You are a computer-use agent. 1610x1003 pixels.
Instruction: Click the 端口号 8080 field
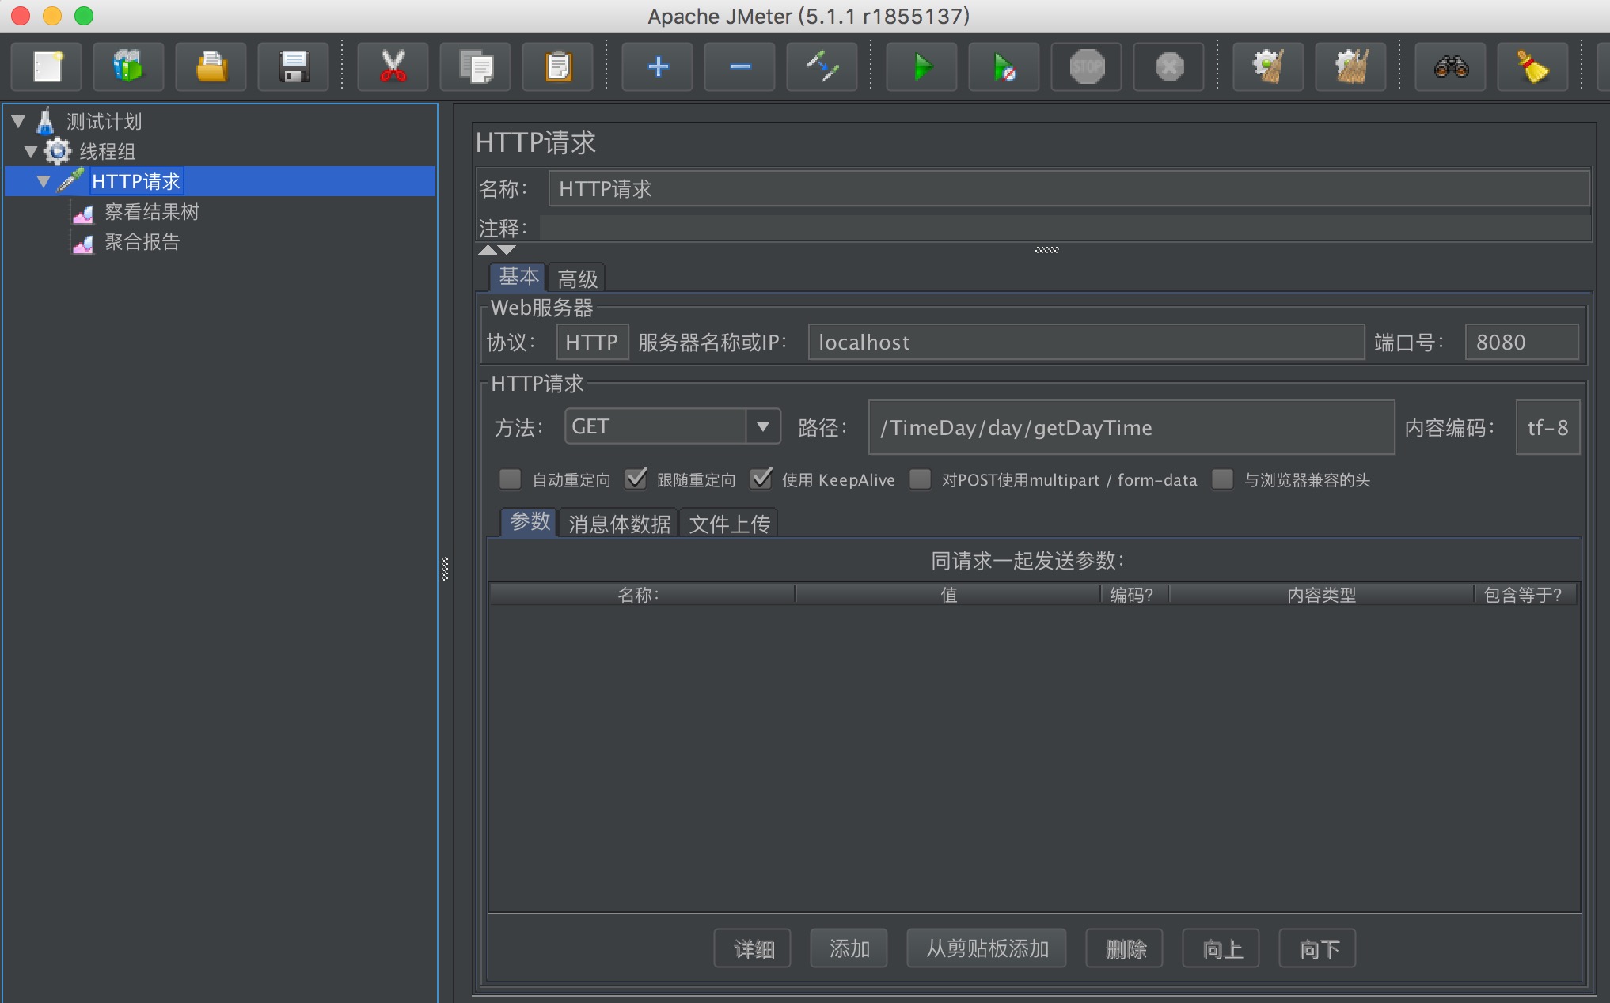[x=1521, y=342]
